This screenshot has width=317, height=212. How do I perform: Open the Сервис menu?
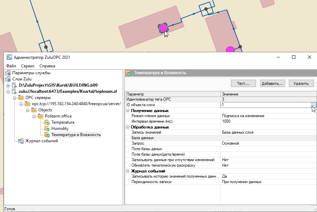point(27,66)
